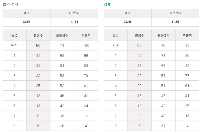Select the 평균 header above 22.58

click(26, 13)
